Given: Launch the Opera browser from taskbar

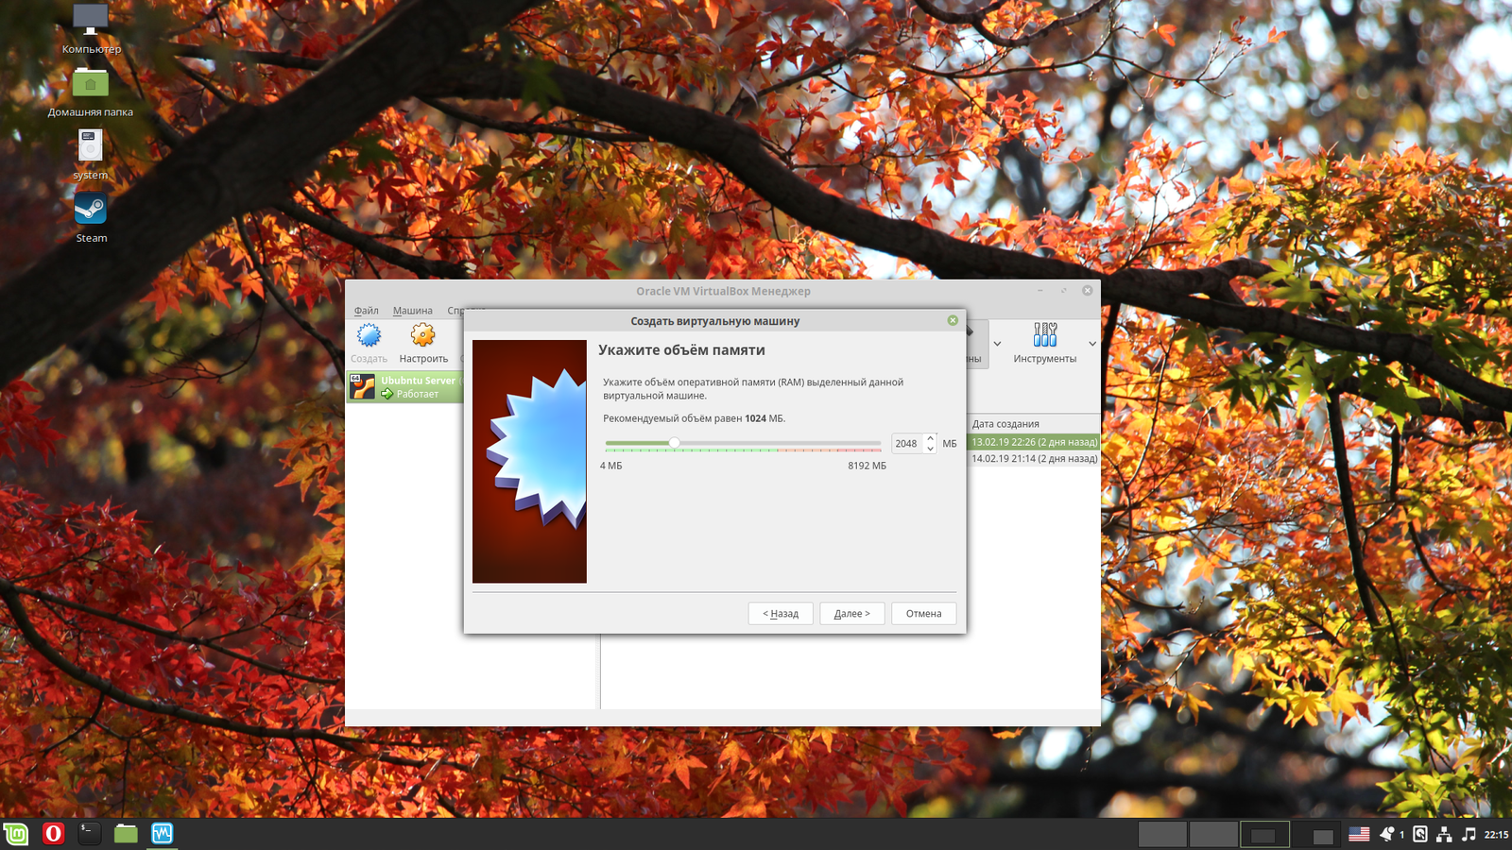Looking at the screenshot, I should [53, 833].
